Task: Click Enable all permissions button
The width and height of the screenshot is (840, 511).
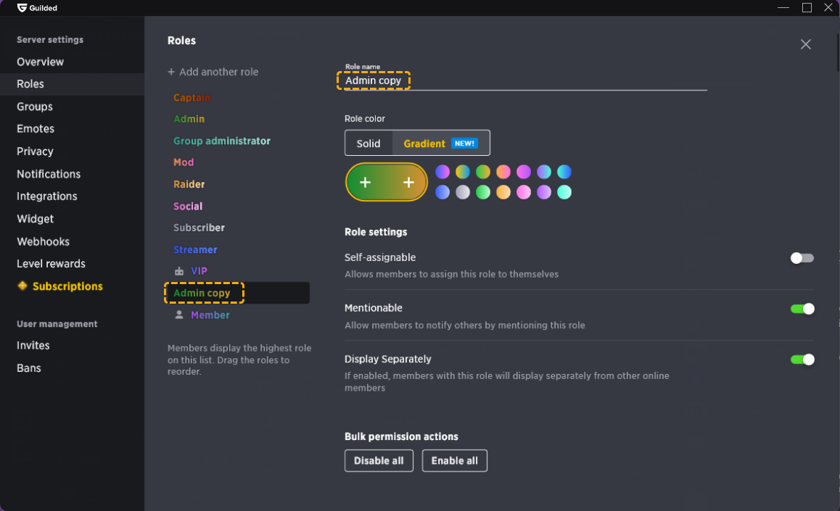Action: pos(454,461)
